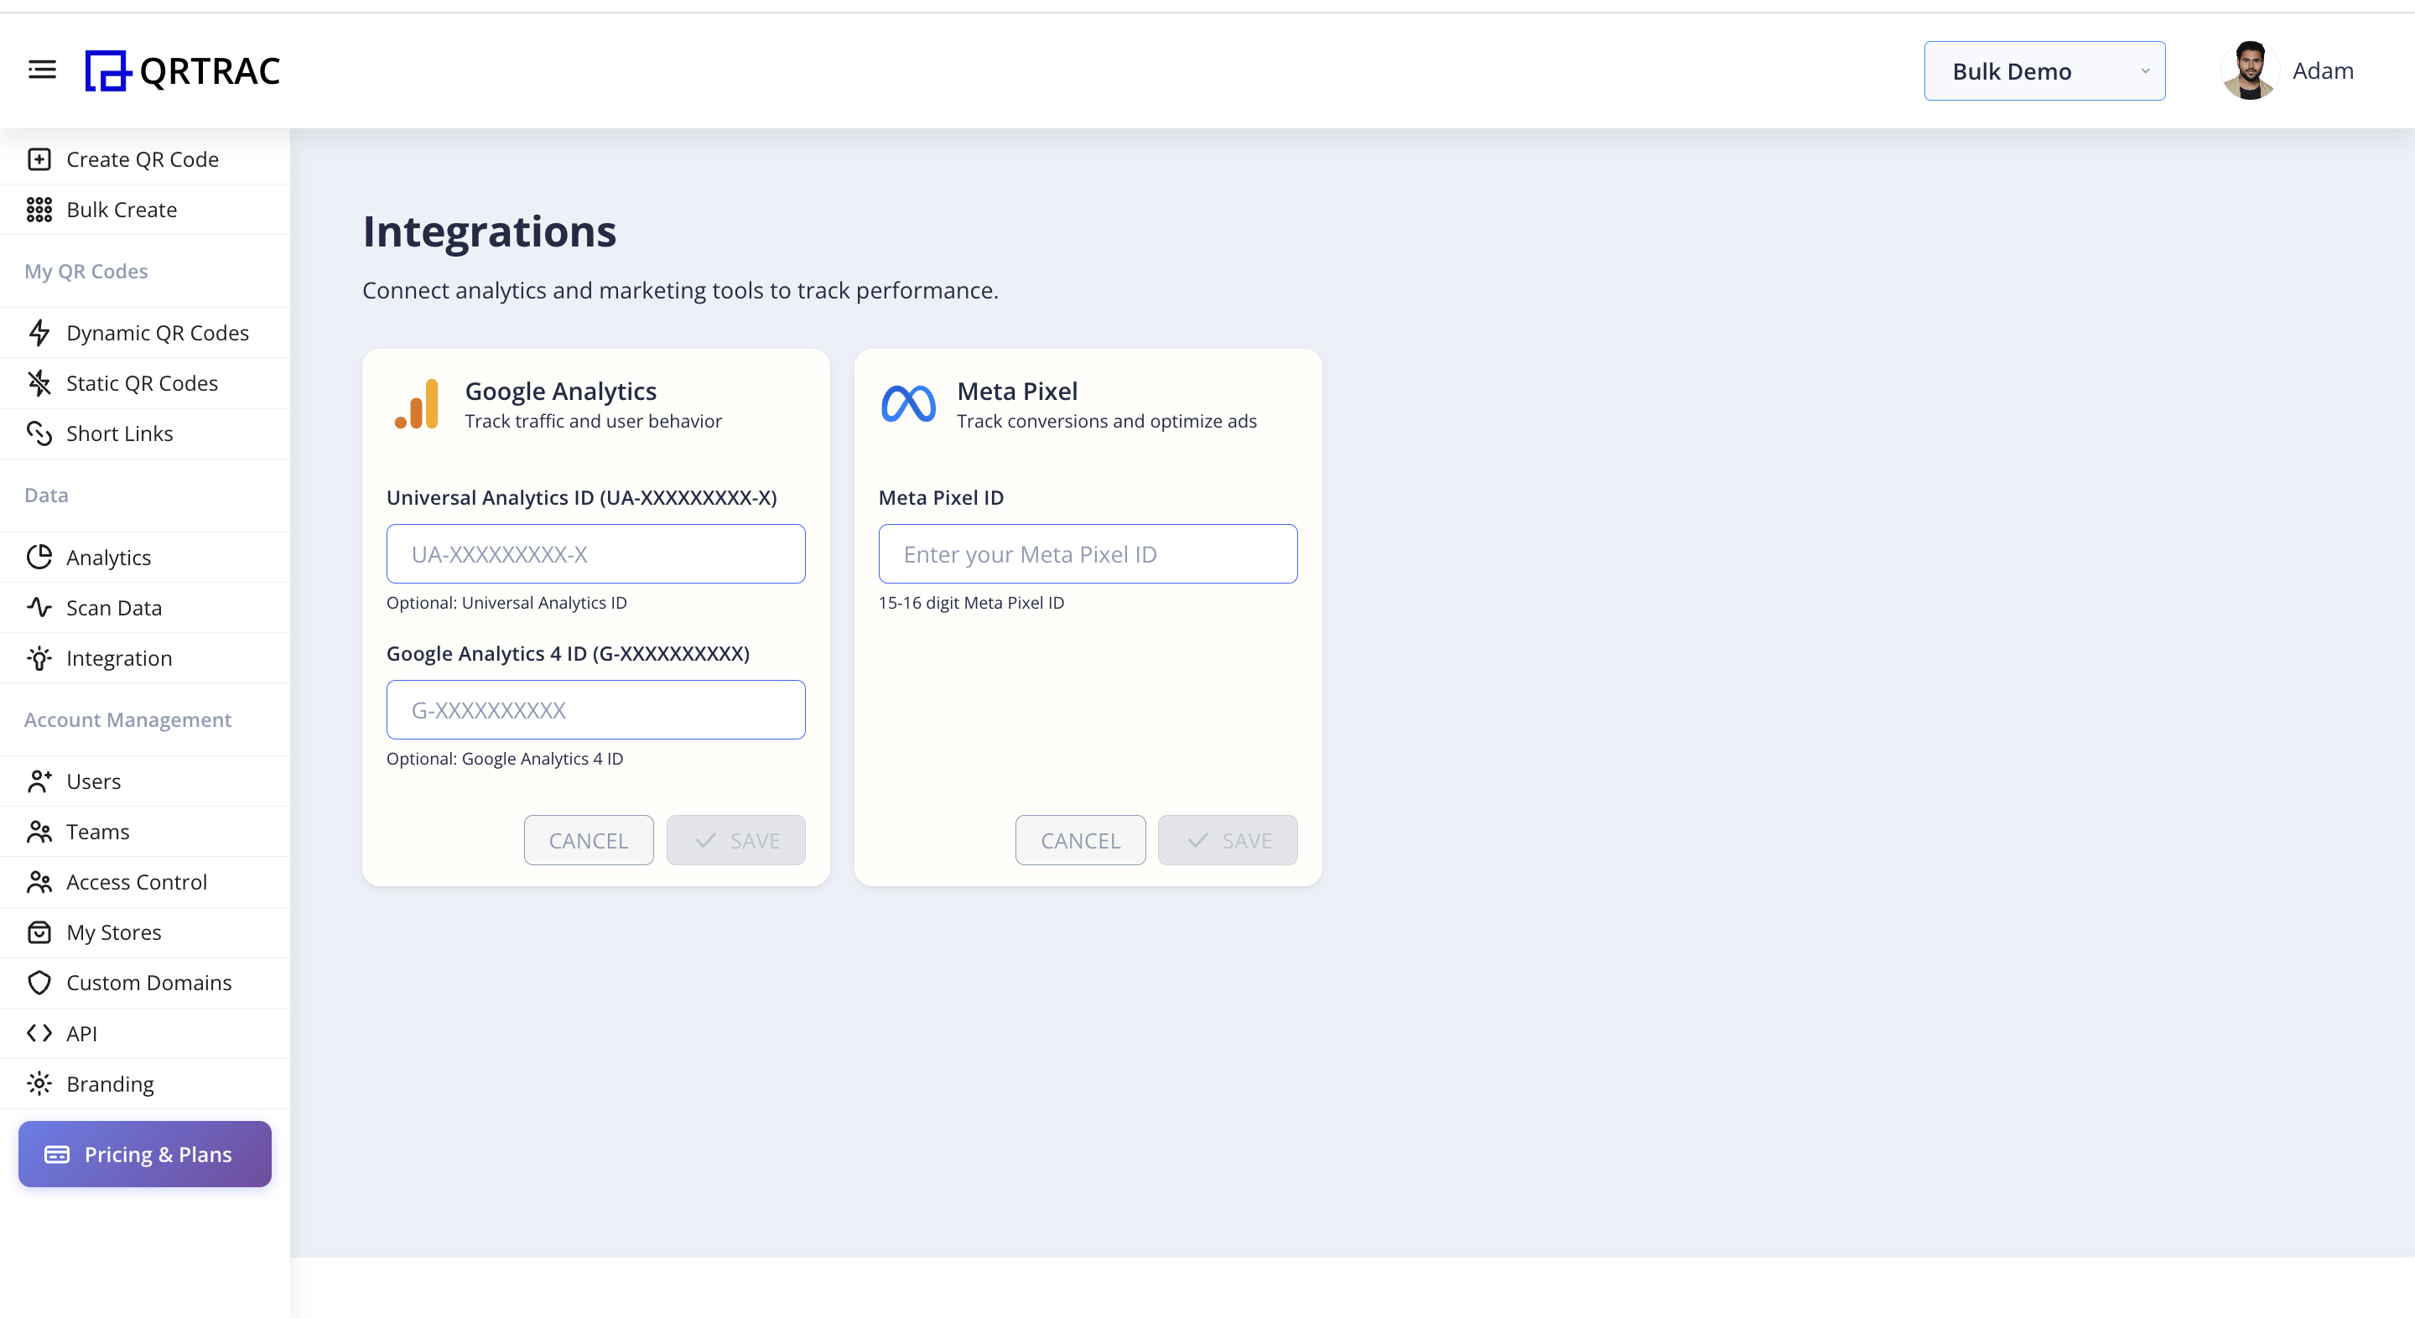2415x1318 pixels.
Task: Open Integration via the lightbulb icon
Action: (39, 657)
